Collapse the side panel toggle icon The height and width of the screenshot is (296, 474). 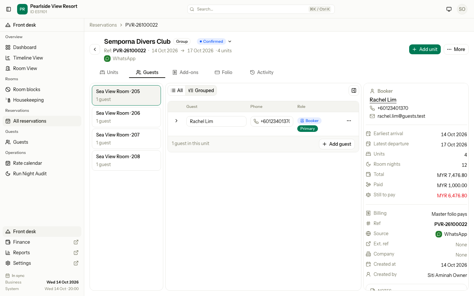point(354,90)
